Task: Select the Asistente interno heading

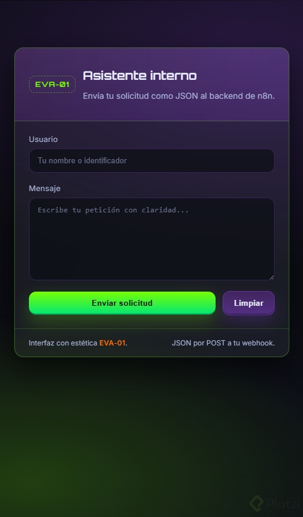Action: (x=139, y=76)
